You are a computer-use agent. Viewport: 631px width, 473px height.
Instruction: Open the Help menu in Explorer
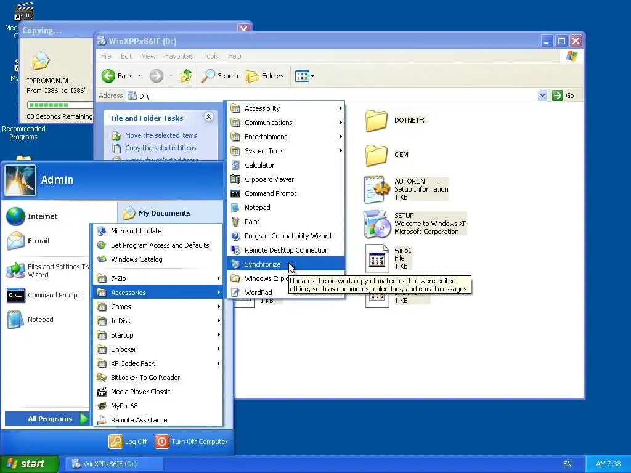(x=235, y=56)
